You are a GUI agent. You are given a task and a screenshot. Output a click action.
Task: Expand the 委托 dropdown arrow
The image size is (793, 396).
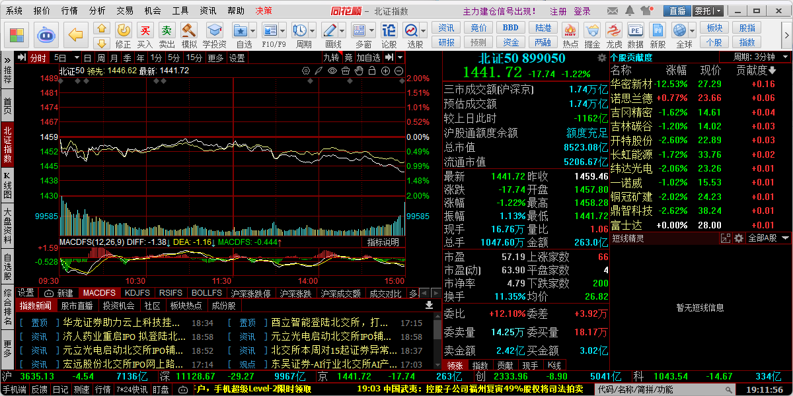pyautogui.click(x=718, y=11)
